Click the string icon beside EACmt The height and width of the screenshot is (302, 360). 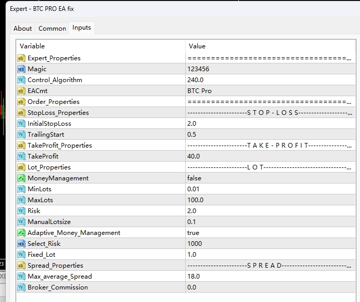[21, 91]
